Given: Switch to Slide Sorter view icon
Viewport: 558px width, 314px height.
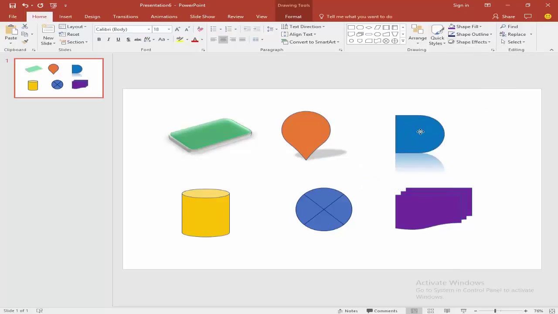Looking at the screenshot, I should click(x=431, y=311).
